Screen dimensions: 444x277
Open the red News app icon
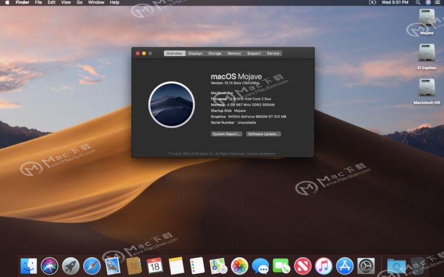point(302,266)
